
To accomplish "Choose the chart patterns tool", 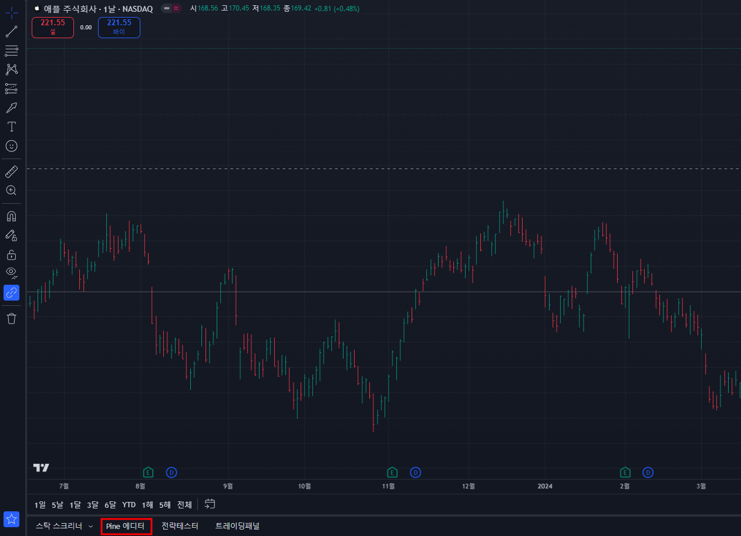I will pos(11,70).
